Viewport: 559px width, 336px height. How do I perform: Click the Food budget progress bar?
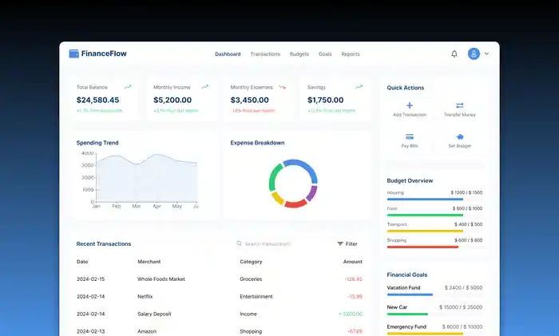pyautogui.click(x=434, y=215)
